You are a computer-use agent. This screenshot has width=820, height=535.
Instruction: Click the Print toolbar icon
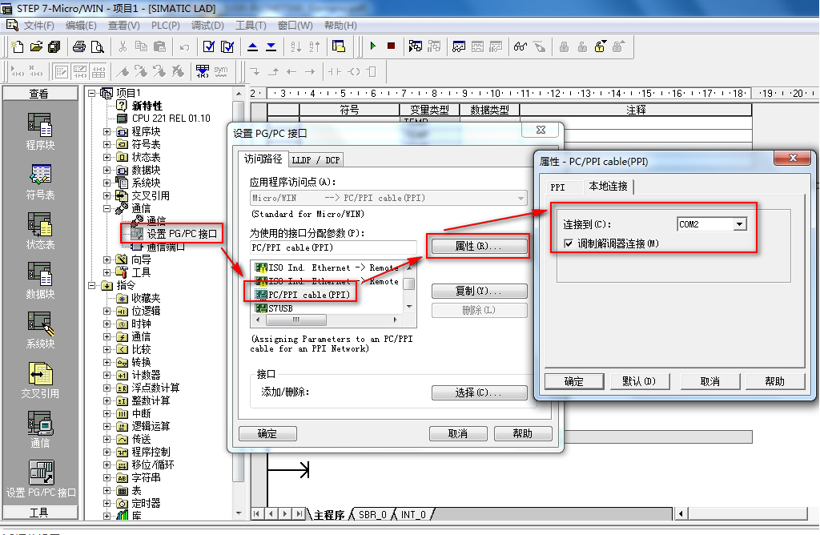point(79,47)
